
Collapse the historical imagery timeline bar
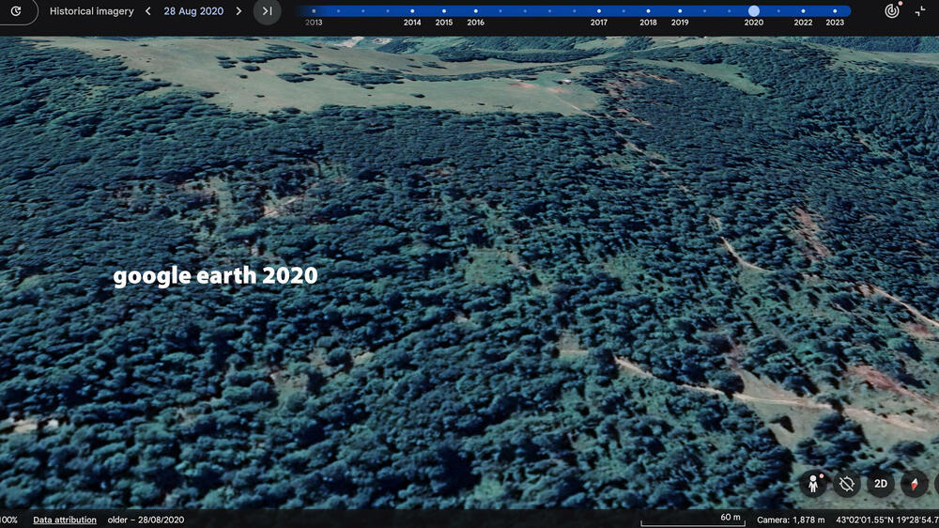pos(920,10)
